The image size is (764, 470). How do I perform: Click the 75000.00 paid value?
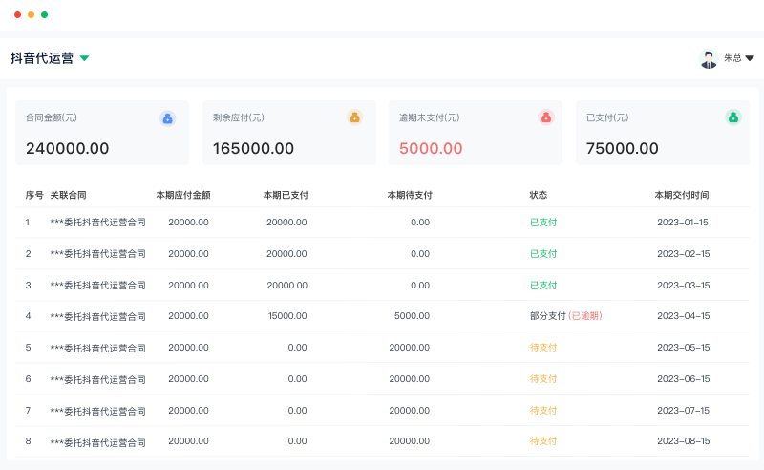click(x=623, y=148)
